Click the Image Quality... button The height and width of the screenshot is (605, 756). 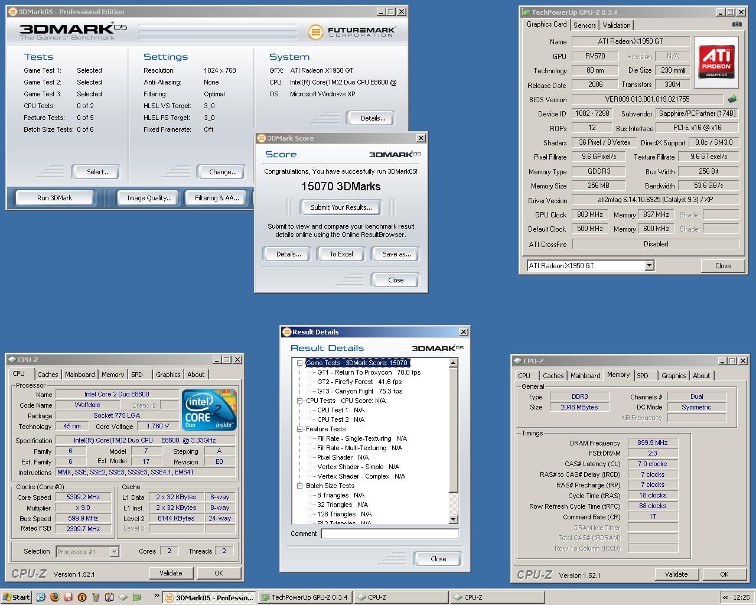click(149, 198)
